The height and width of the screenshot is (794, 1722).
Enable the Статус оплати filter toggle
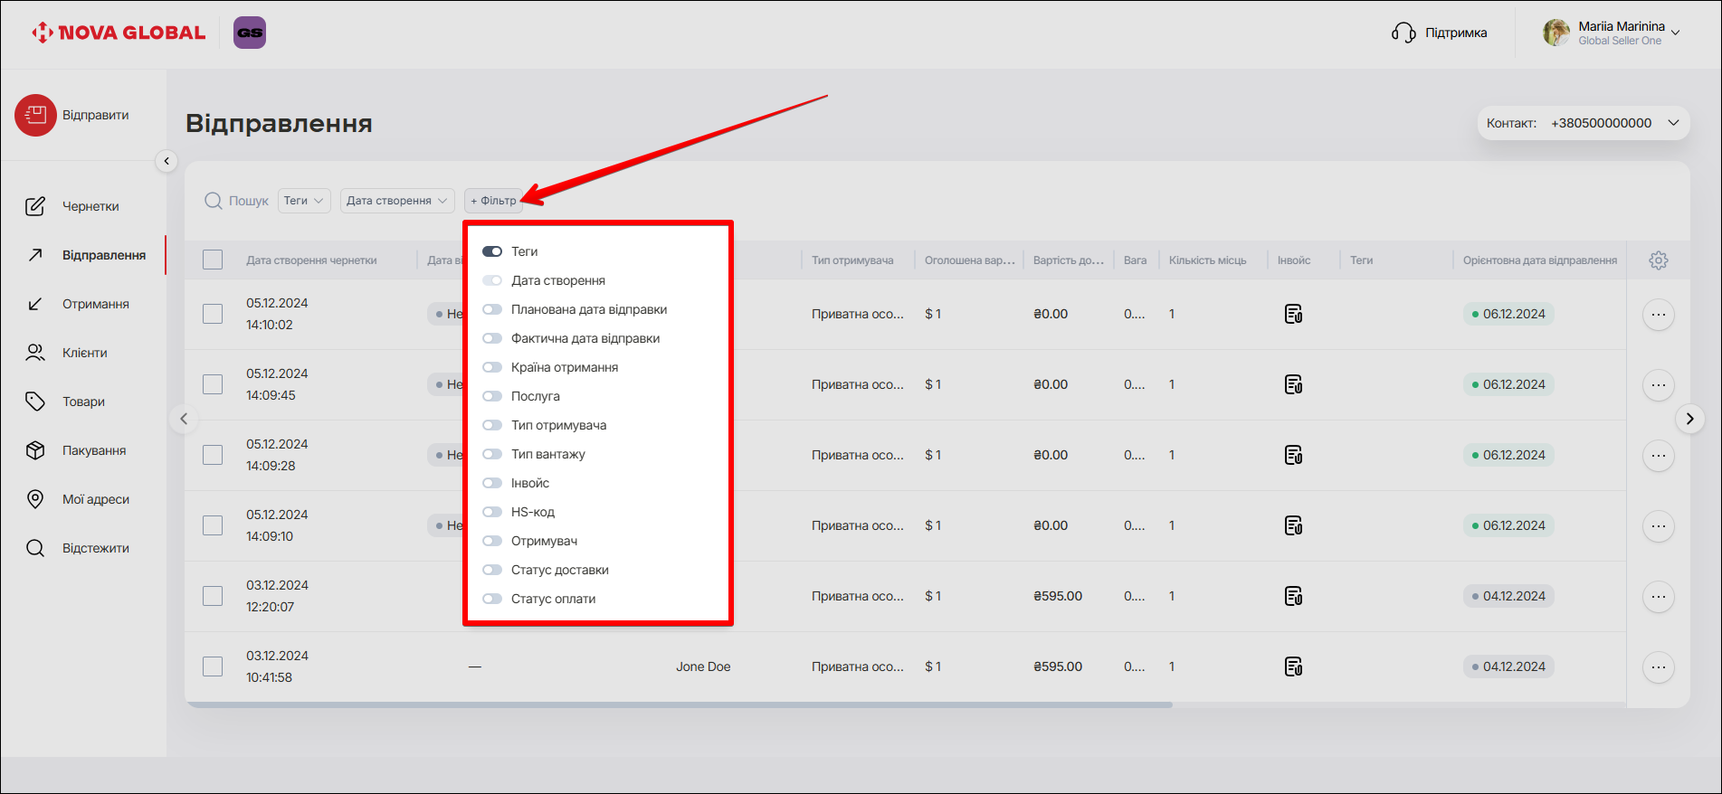click(x=492, y=599)
